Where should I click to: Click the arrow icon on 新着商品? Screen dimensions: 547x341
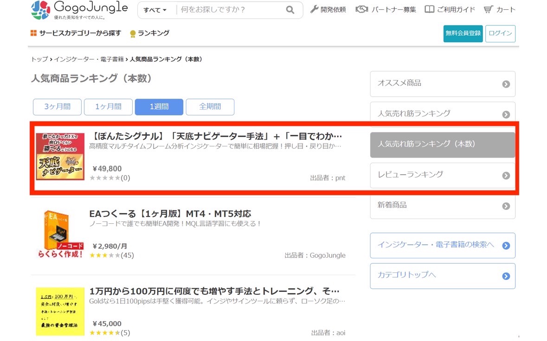tap(506, 206)
